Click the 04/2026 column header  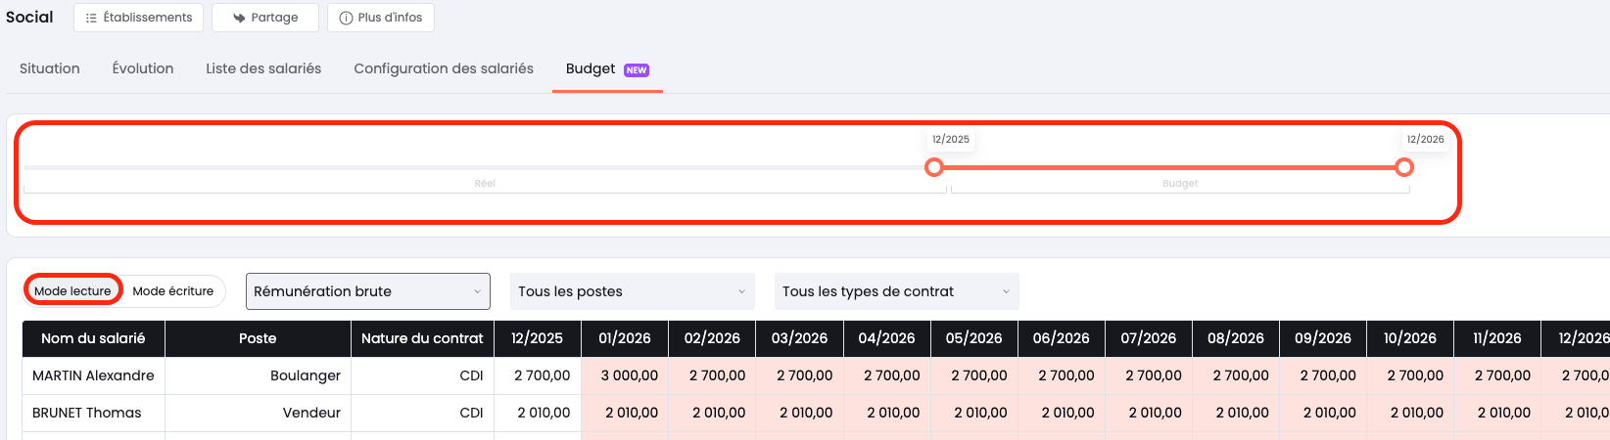[x=886, y=338]
